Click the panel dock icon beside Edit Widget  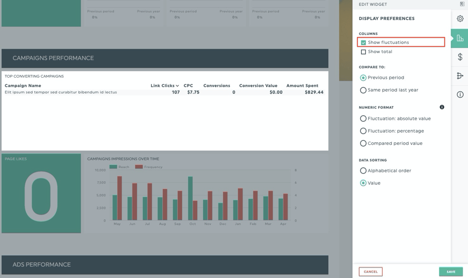(x=462, y=4)
